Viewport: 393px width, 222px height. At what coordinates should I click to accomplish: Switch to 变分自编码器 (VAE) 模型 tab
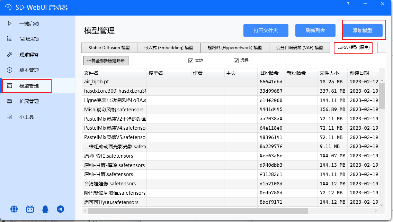pos(300,48)
